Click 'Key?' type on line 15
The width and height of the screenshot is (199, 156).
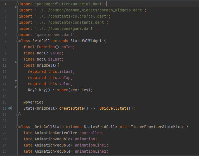click(32, 90)
